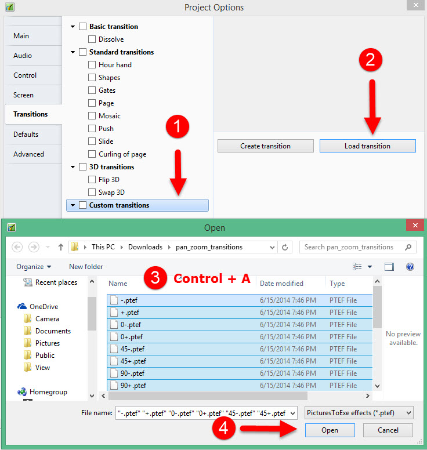Open the PicturesToExe effects file type dropdown
427x450 pixels.
point(359,413)
